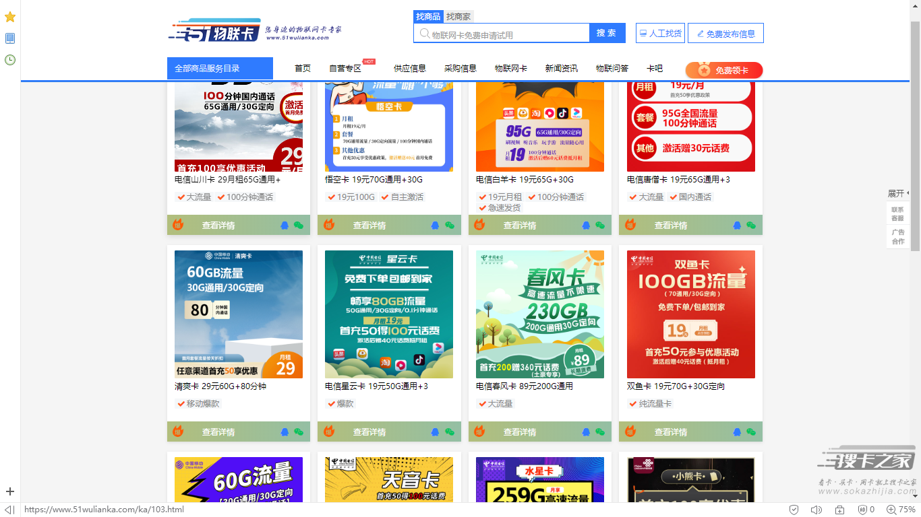Click the 人工找货 button
Screen dimensions: 921x517
pos(660,33)
